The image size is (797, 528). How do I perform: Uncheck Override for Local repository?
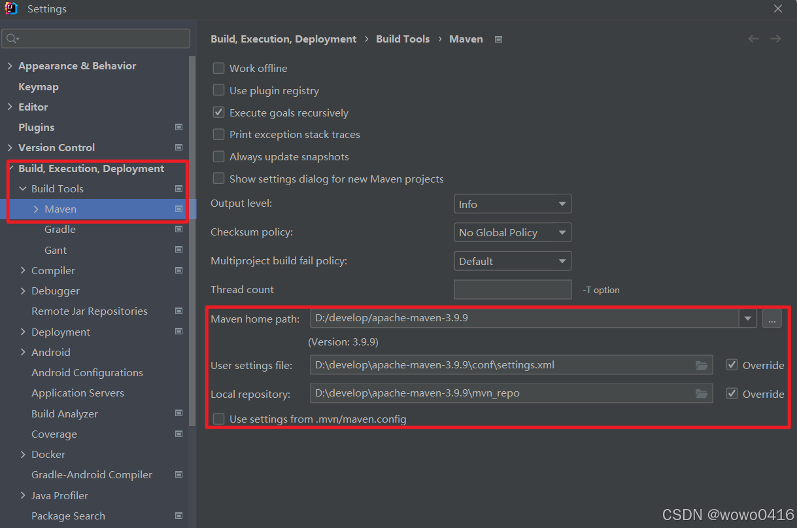(x=732, y=394)
